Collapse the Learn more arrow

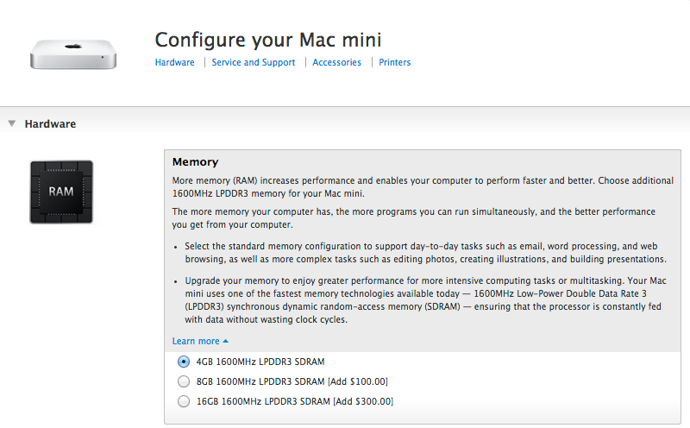coord(226,341)
